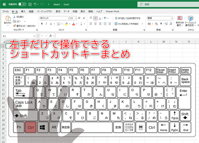Click the Phonetic guide (ふりがな) icon
Image resolution: width=199 pixels, height=143 pixels.
tap(81, 24)
